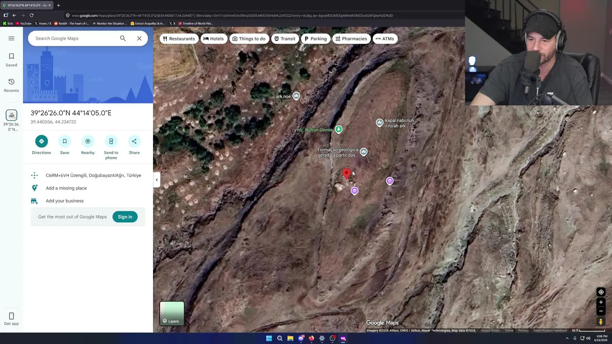Filter the map by Hotels
The image size is (612, 344).
point(213,39)
